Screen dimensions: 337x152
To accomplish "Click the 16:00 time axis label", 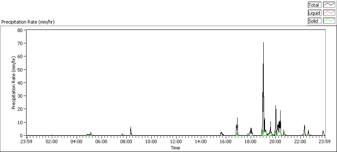I will click(226, 141).
